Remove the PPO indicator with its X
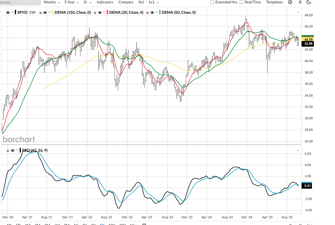The image size is (335, 225). coord(8,151)
